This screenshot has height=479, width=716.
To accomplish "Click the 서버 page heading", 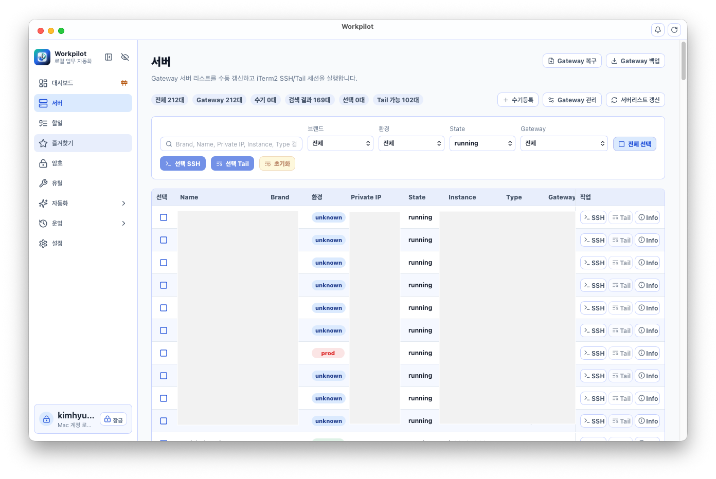I will click(x=161, y=62).
